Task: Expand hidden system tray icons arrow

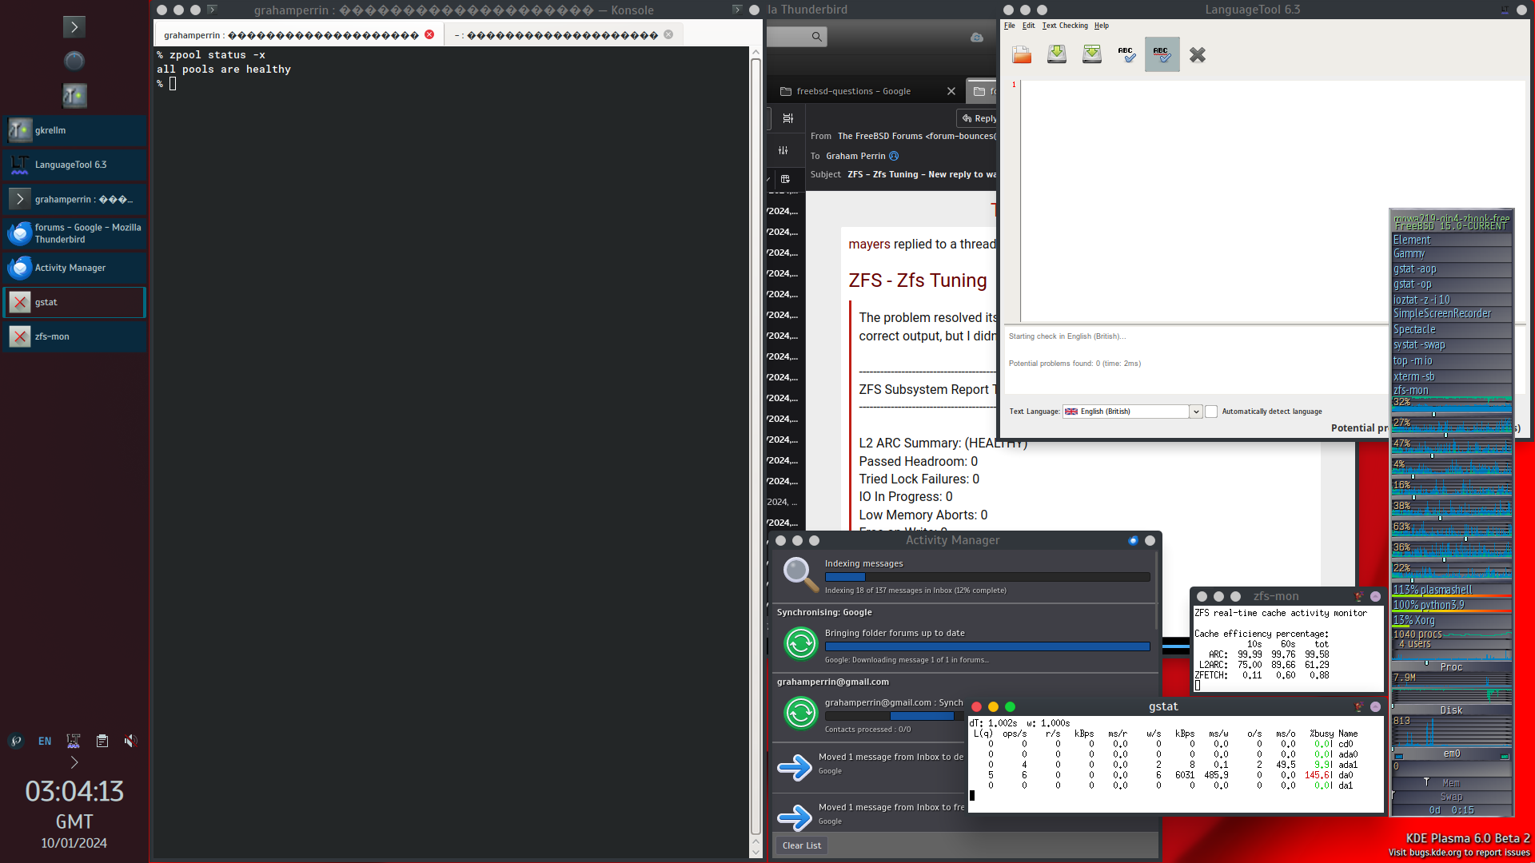Action: point(74,762)
